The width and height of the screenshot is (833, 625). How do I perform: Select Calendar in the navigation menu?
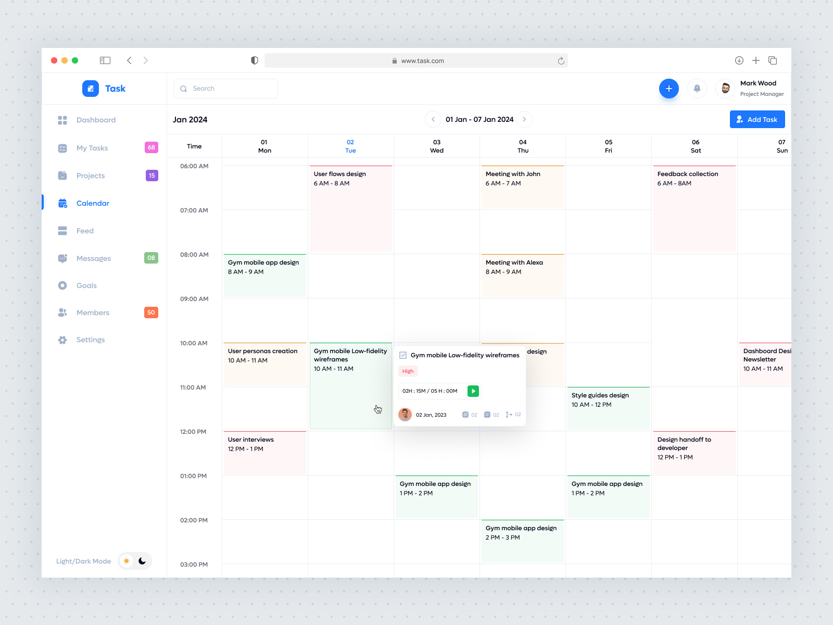(93, 203)
